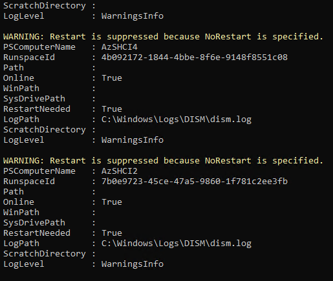Click Path label in AzSHCI2 block
This screenshot has width=333, height=281.
[14, 192]
